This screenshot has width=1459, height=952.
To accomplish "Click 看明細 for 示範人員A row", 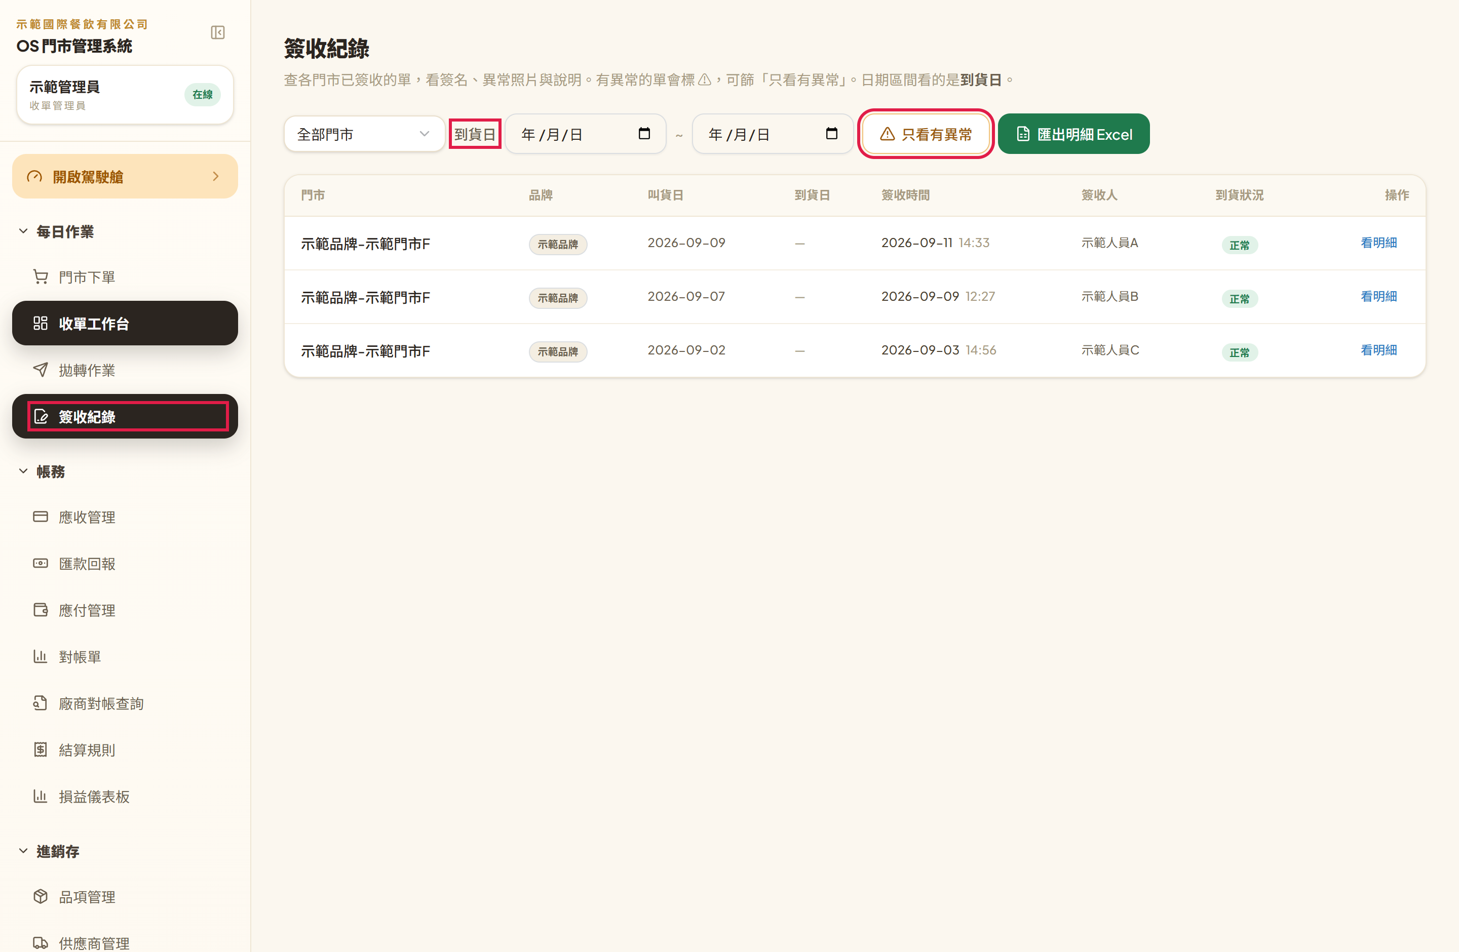I will coord(1378,243).
